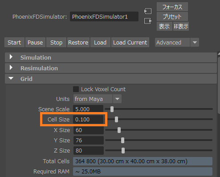The width and height of the screenshot is (220, 177).
Task: Click the Load Current button
Action: pos(130,42)
